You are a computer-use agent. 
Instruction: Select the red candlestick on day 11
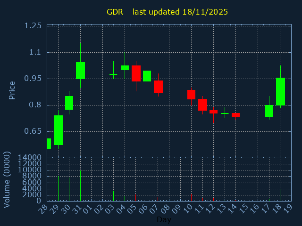202,105
